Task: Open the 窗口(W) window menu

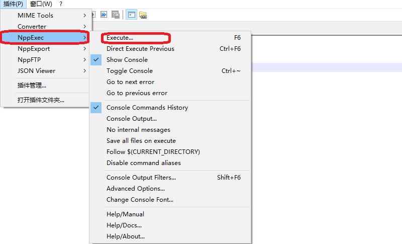Action: coord(41,4)
